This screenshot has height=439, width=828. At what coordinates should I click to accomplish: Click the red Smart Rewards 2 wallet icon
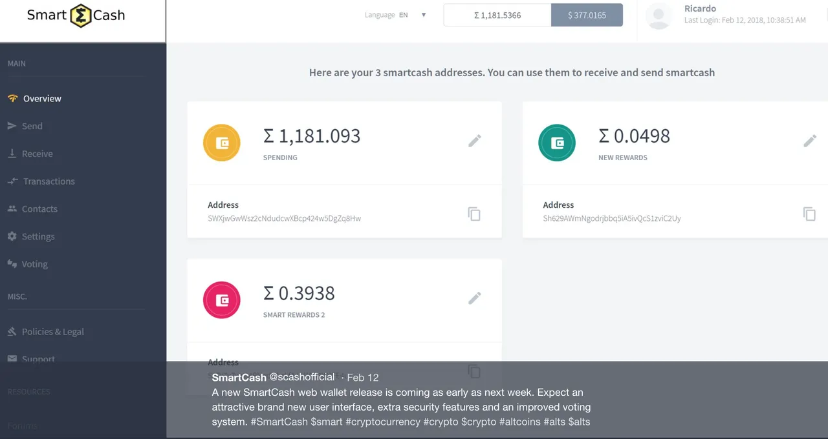(x=222, y=300)
